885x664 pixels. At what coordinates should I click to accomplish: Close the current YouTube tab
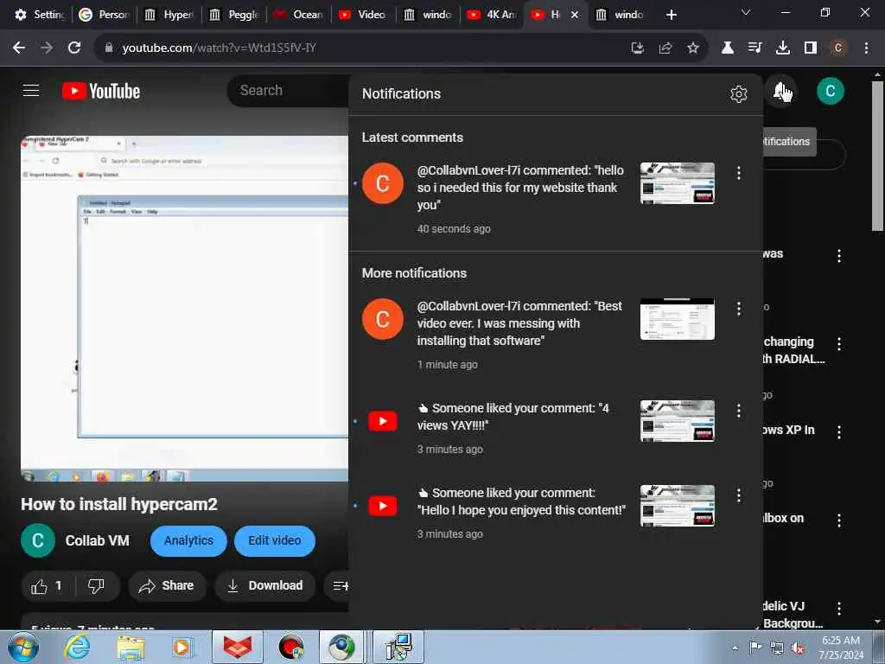575,15
